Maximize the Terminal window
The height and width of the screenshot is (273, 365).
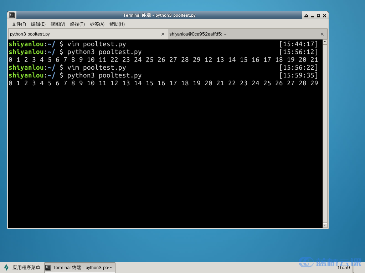pyautogui.click(x=318, y=16)
